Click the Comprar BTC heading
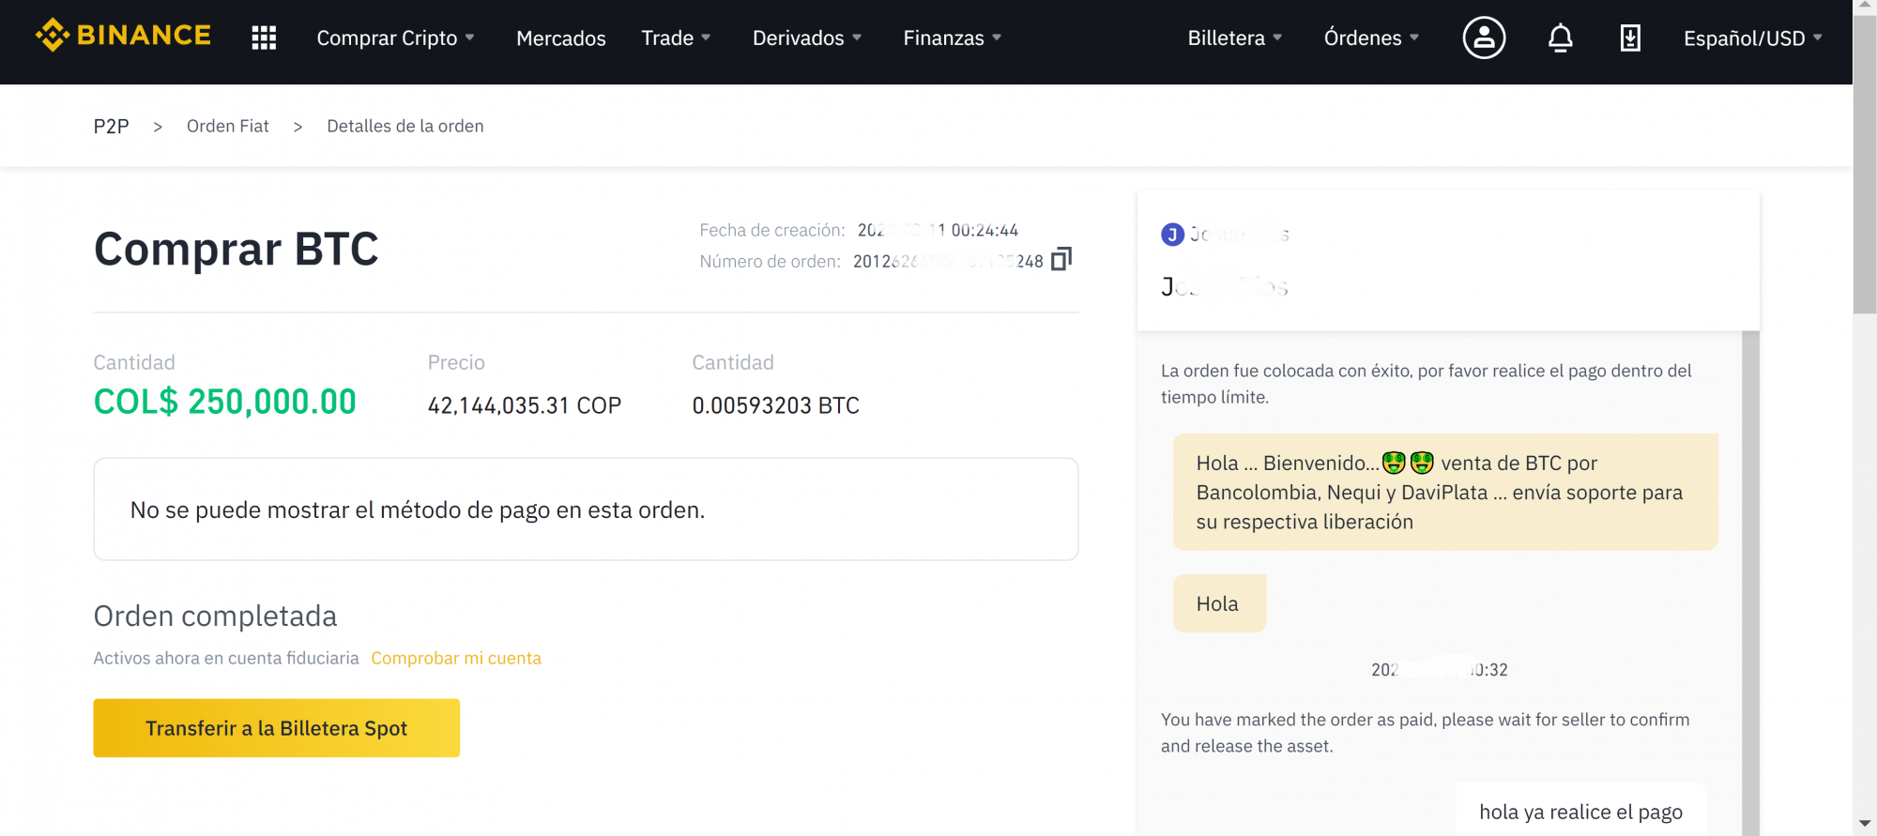The width and height of the screenshot is (1877, 836). 237,250
